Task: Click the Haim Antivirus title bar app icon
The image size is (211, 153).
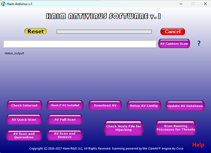Action: (3, 4)
